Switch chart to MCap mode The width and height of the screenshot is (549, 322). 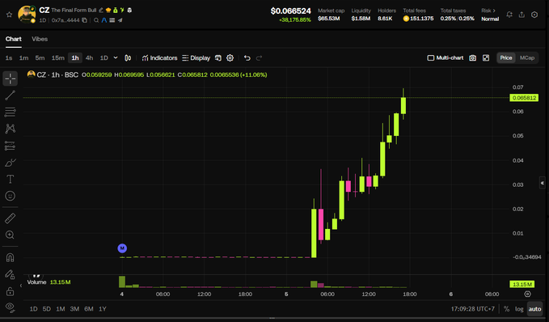click(x=527, y=57)
